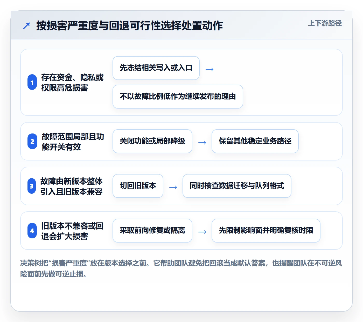The width and height of the screenshot is (363, 322).
Task: Click the 同时核查数据迁移与队列格式 box
Action: coord(237,186)
